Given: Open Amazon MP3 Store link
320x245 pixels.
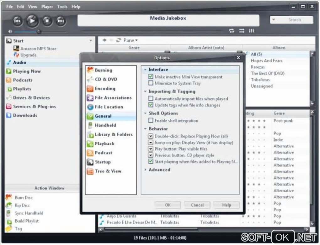Looking at the screenshot, I should pos(35,49).
